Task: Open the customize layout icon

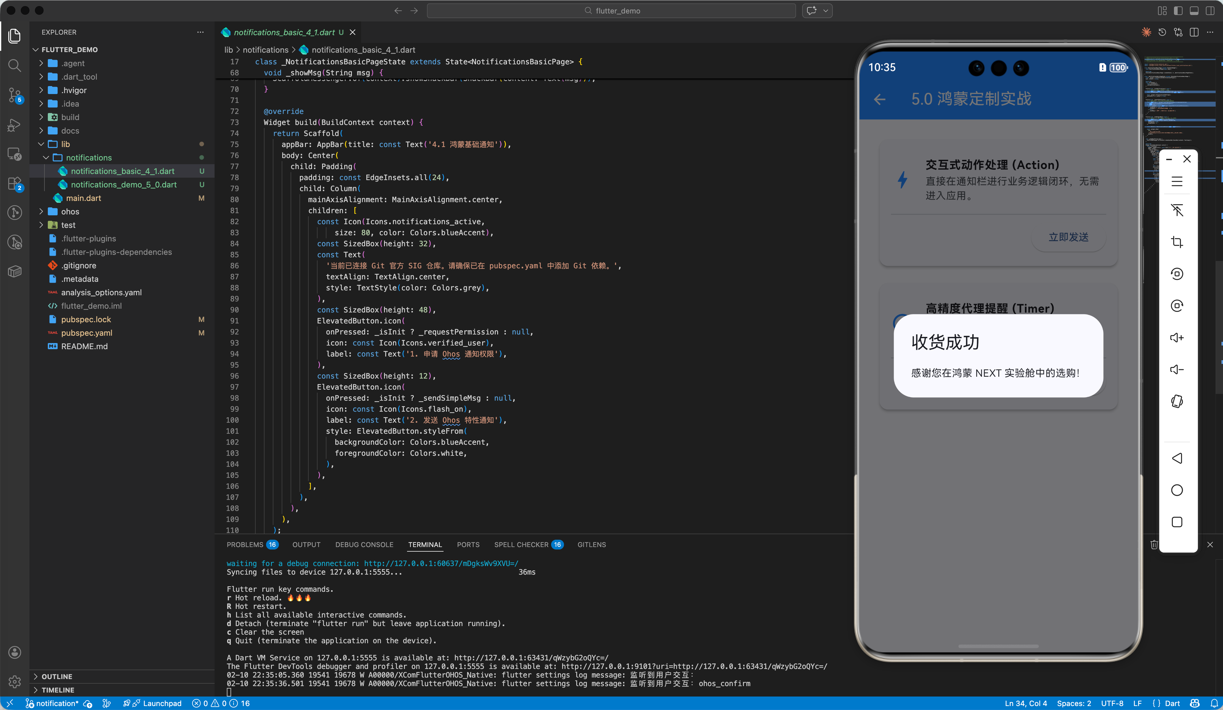Action: pyautogui.click(x=1162, y=11)
